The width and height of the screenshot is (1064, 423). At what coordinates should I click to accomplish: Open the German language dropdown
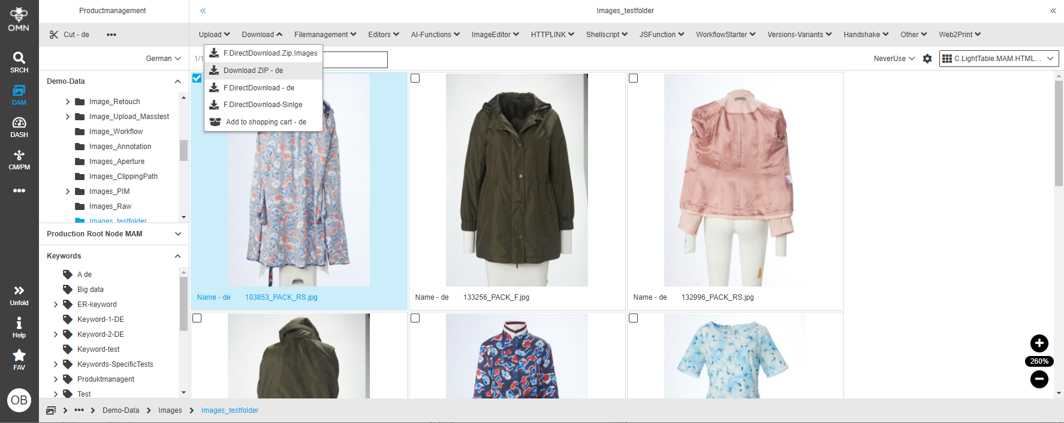pyautogui.click(x=163, y=59)
